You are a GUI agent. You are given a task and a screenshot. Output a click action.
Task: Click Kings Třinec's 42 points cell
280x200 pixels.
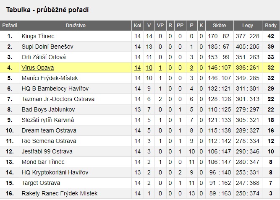point(271,36)
